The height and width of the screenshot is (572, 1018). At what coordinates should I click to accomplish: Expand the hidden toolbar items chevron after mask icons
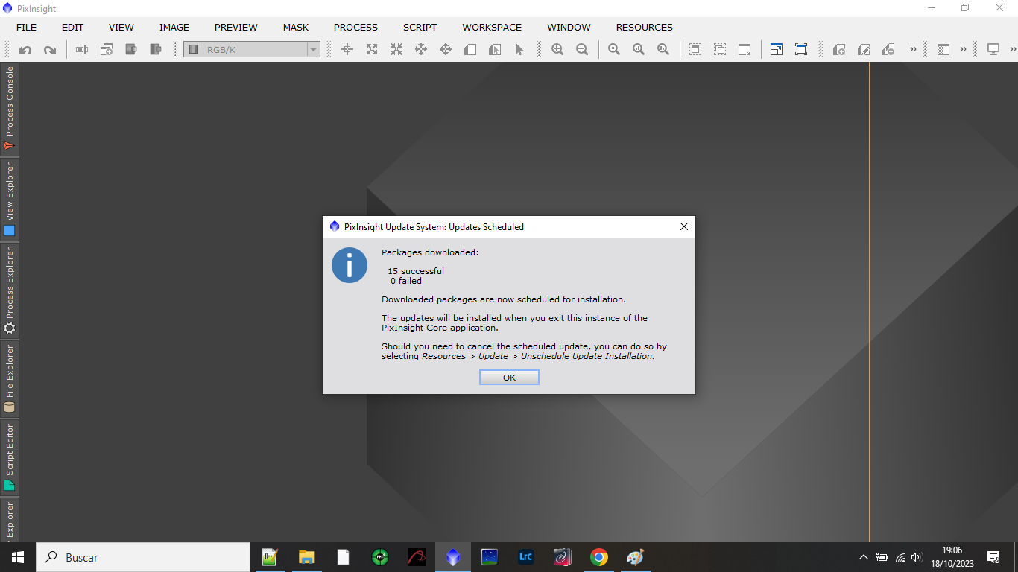click(x=913, y=50)
